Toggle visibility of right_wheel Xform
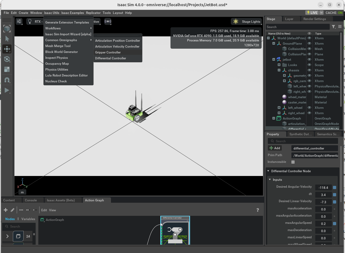The image size is (345, 253). coord(309,113)
